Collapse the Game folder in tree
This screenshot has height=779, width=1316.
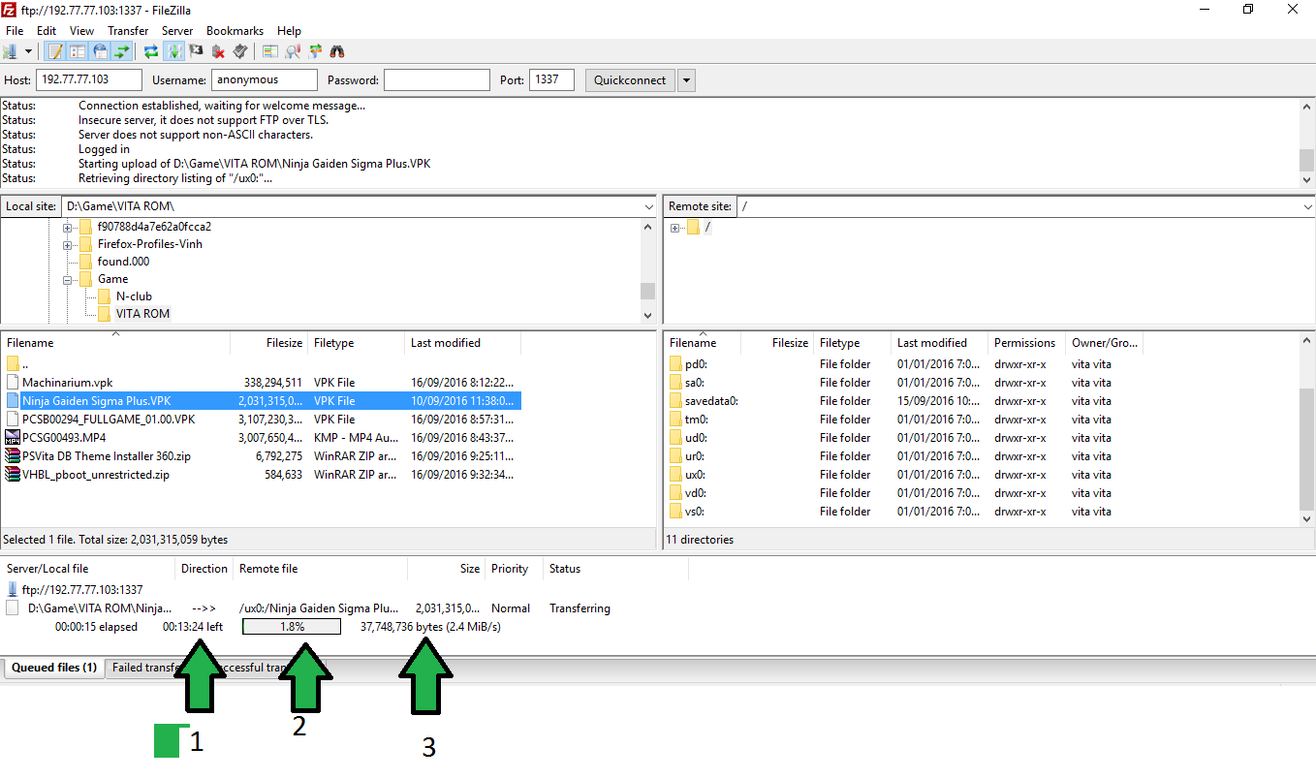pyautogui.click(x=69, y=279)
